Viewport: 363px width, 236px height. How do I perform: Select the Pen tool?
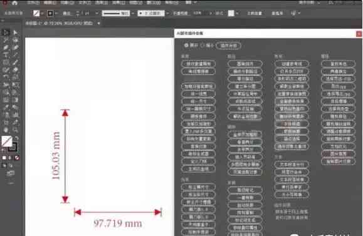pos(6,48)
